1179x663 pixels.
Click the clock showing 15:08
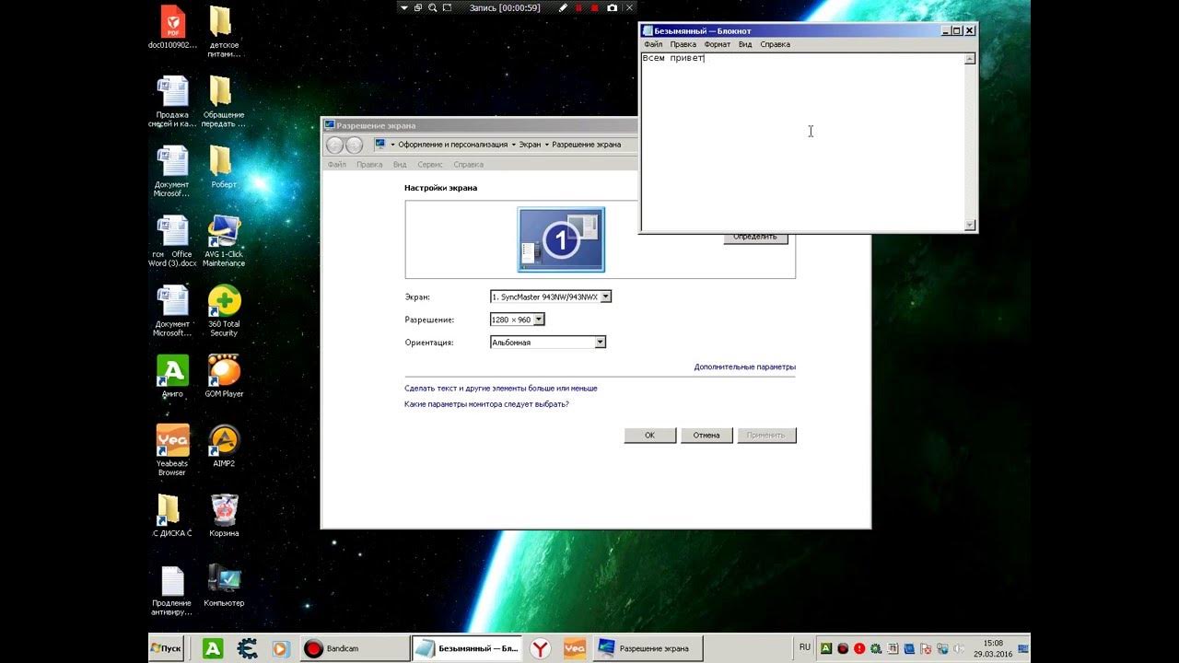pos(993,648)
